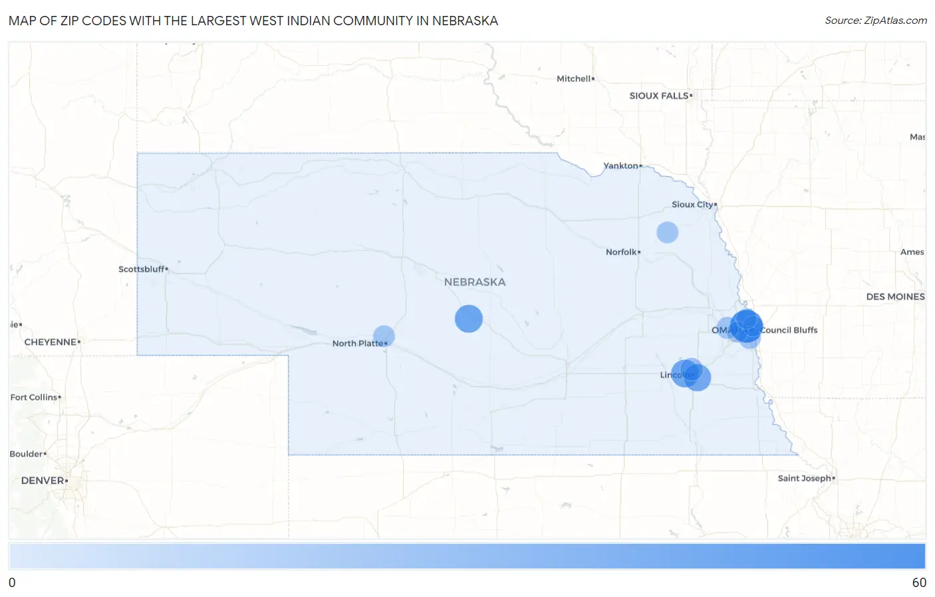Click the CHEYENNE city label
This screenshot has height=597, width=935.
click(51, 342)
